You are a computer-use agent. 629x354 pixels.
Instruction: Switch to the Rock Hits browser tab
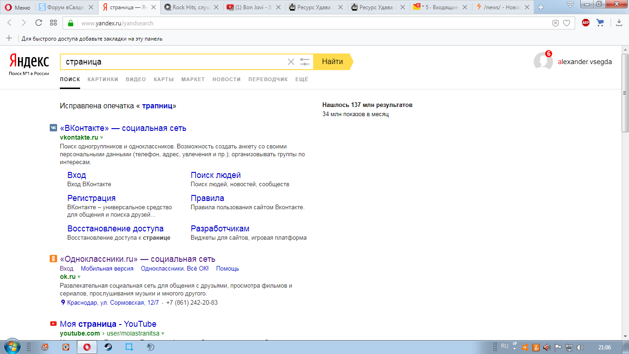(191, 7)
